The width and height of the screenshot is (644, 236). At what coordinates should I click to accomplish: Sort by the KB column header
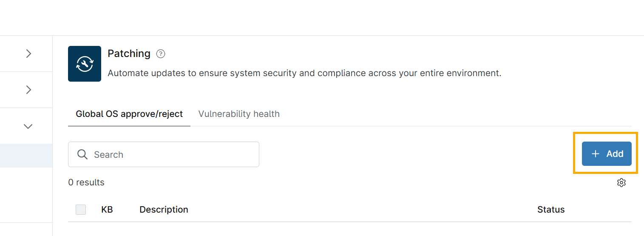(x=107, y=210)
